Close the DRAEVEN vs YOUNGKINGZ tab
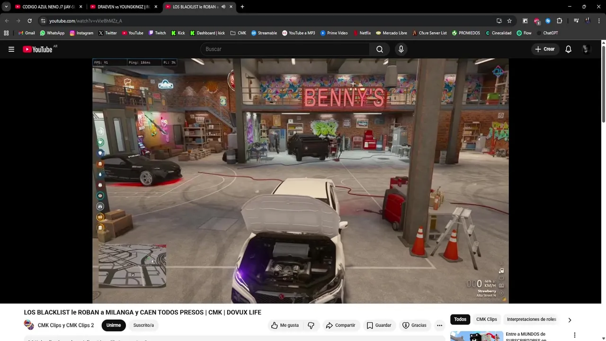The height and width of the screenshot is (341, 606). pyautogui.click(x=156, y=7)
